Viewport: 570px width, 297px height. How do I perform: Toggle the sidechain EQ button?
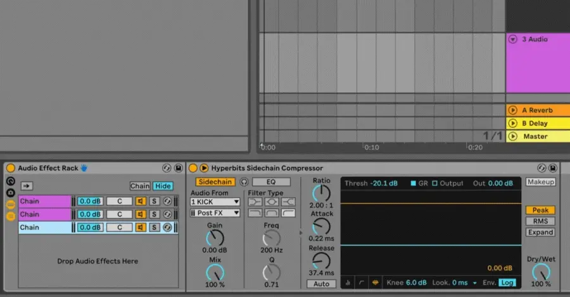[x=271, y=182]
